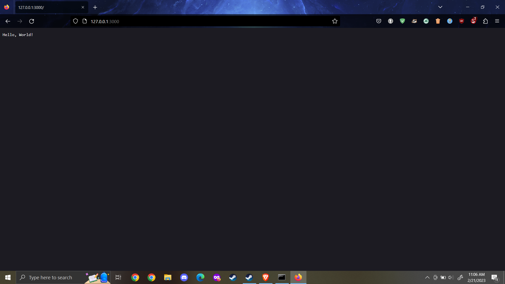Toggle enhanced tracking protection shield
The image size is (505, 284).
pos(75,21)
